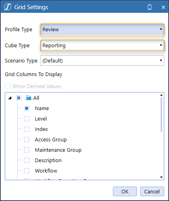Collapse the All tree node
169x201 pixels.
click(x=10, y=98)
